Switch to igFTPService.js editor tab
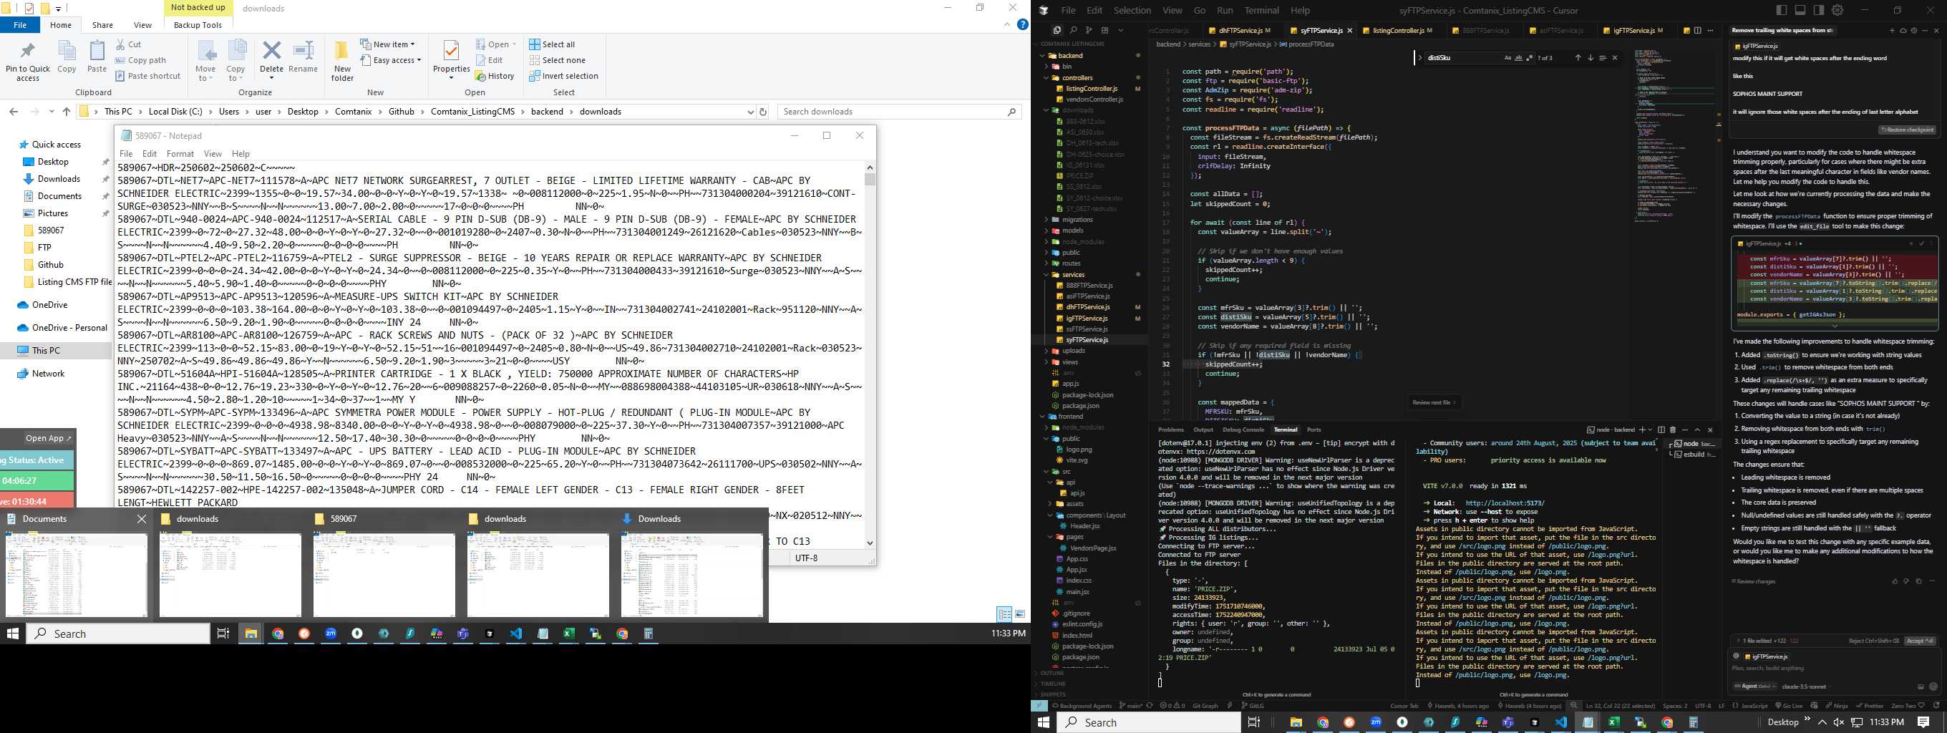 point(1633,30)
